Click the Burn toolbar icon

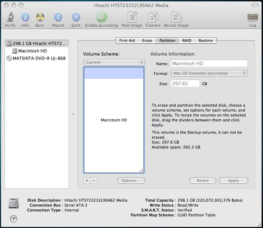[40, 17]
